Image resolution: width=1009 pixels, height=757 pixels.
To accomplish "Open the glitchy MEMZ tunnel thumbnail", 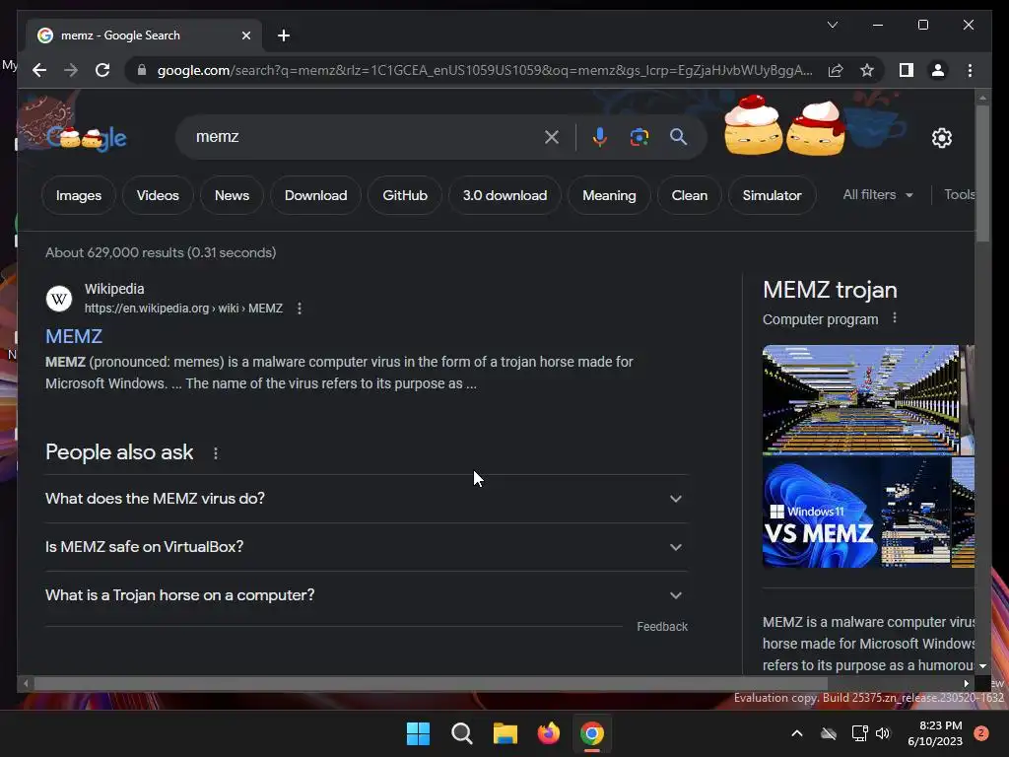I will coord(860,400).
